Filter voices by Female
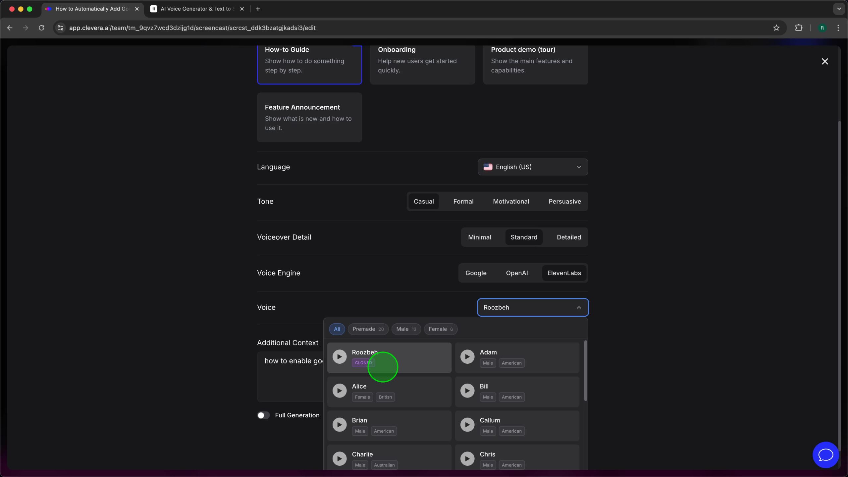The image size is (848, 477). 440,329
